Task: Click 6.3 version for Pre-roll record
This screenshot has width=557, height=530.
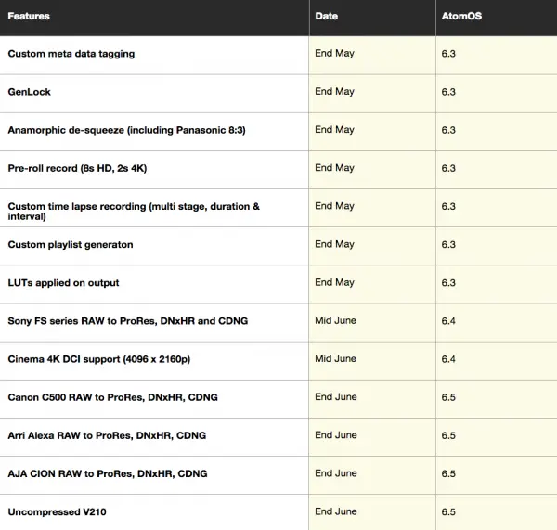Action: (448, 168)
